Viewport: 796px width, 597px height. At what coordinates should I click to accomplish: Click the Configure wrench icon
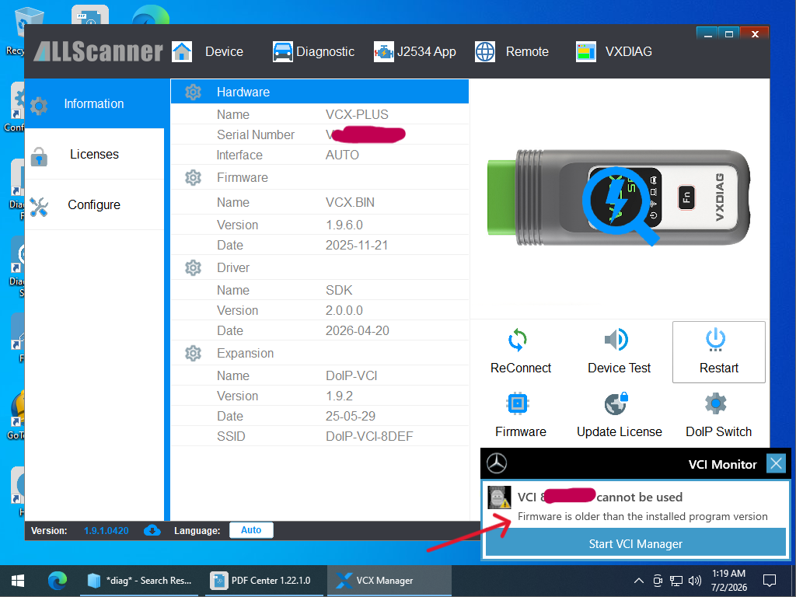click(39, 207)
